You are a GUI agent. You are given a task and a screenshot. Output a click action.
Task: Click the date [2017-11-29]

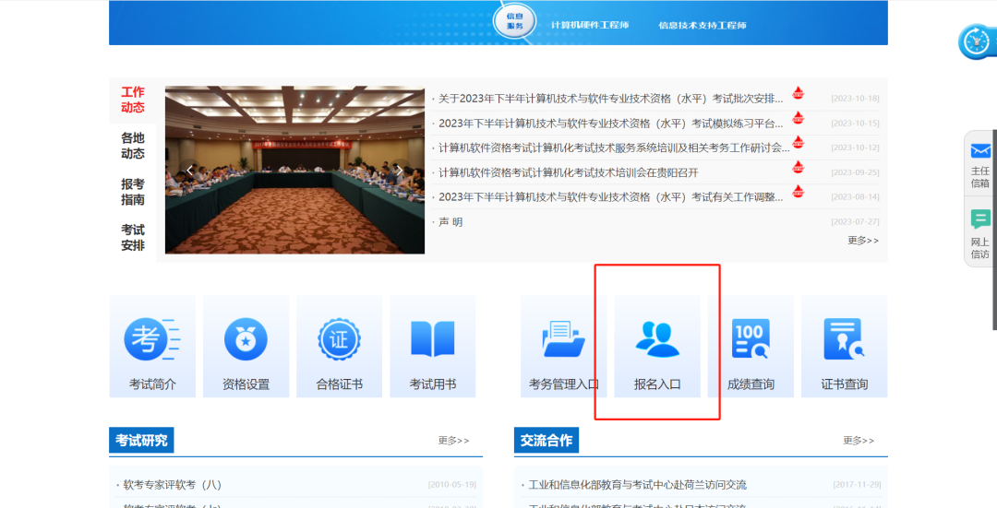tap(857, 485)
